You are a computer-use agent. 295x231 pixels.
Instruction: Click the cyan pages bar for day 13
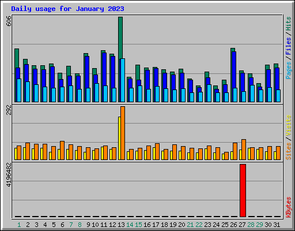pyautogui.click(x=123, y=80)
